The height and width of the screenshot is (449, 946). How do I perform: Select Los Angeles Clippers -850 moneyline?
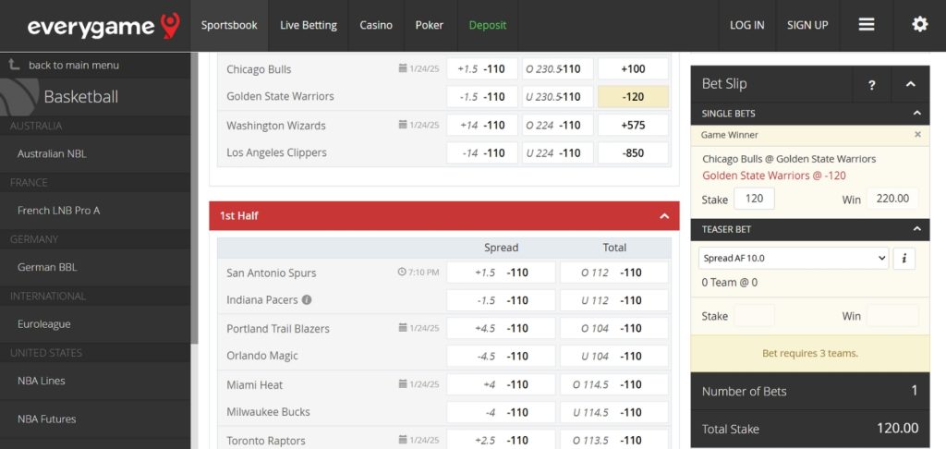click(x=633, y=152)
